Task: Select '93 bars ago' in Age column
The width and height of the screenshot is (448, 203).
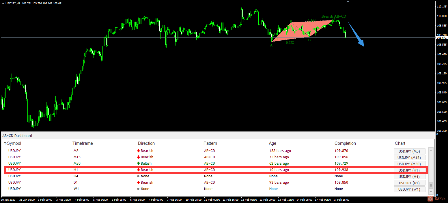Action: pos(279,183)
